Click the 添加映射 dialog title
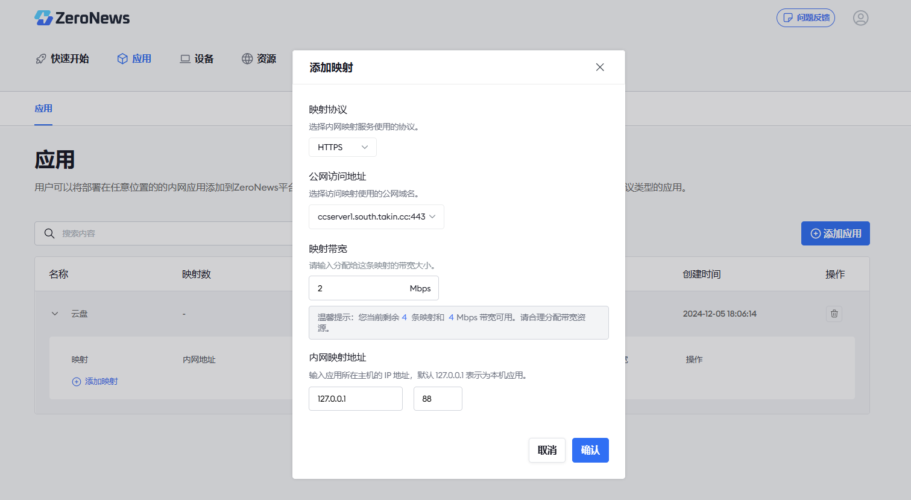 [x=331, y=68]
